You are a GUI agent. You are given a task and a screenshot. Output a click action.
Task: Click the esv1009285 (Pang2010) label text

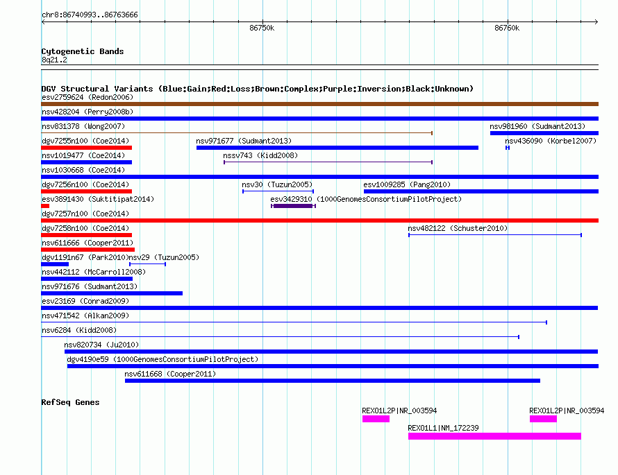(407, 184)
